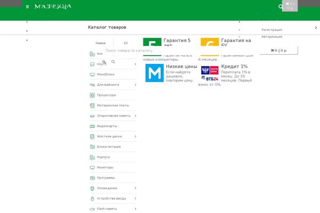320x213 pixels.
Task: Expand the Охлаждение submenu arrow
Action: pyautogui.click(x=135, y=188)
